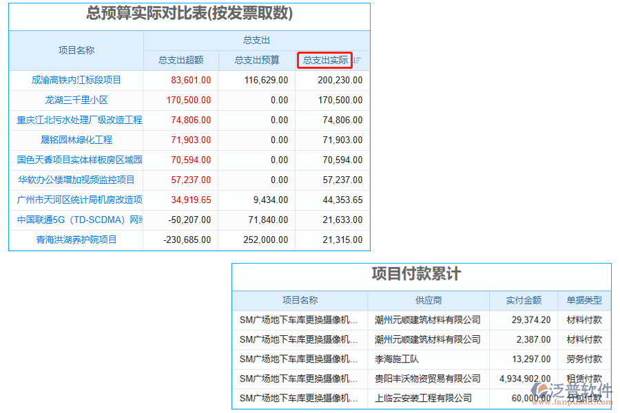Screen dimensions: 620x413
Task: Click the 总支出 group header
Action: [255, 40]
